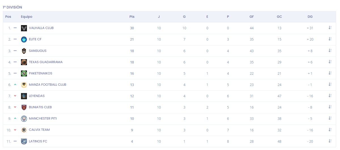The image size is (340, 150).
Task: Expand details arrows for Latinos FC row
Action: click(330, 141)
